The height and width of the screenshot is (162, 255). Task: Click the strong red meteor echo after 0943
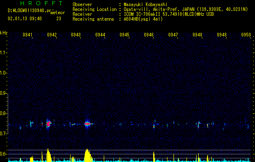coord(88,124)
